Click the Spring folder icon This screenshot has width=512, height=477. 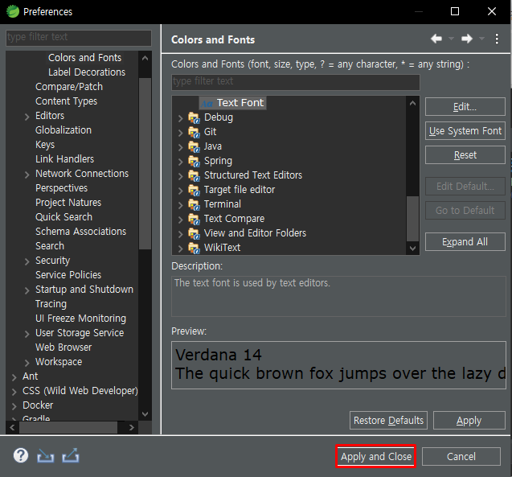(194, 161)
